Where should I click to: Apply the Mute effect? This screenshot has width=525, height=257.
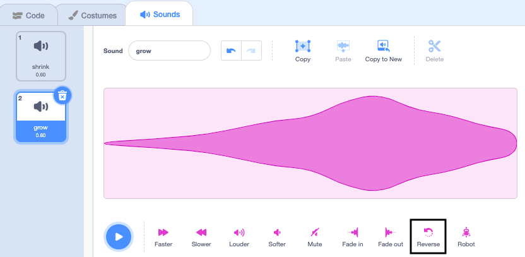click(315, 237)
